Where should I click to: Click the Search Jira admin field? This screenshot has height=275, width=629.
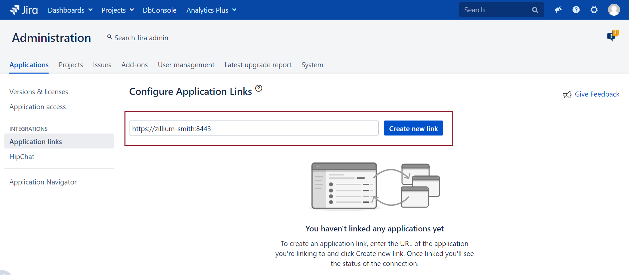click(141, 38)
